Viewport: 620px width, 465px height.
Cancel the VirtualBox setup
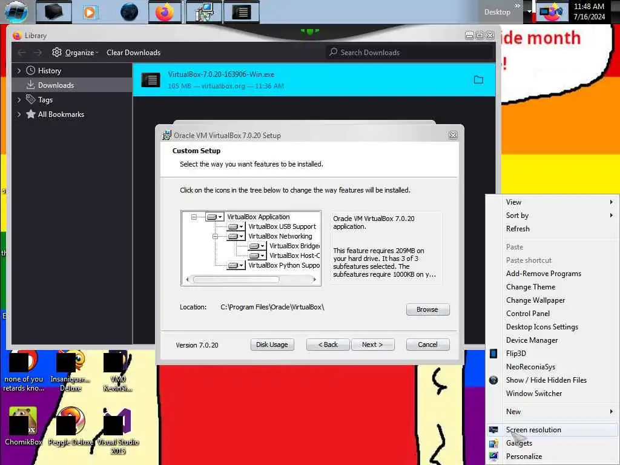427,345
